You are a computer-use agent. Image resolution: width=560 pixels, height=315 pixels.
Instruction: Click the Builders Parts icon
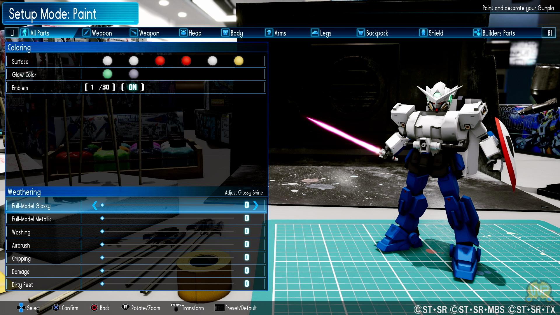(x=477, y=33)
